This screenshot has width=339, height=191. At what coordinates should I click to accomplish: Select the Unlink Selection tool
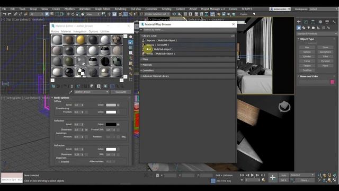(21, 14)
